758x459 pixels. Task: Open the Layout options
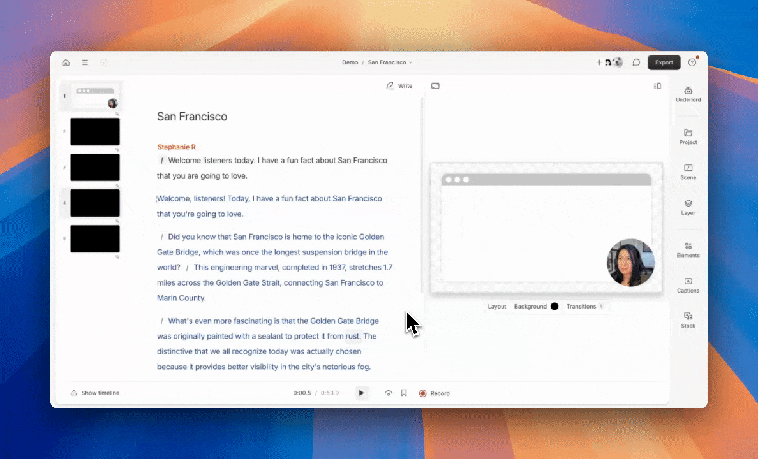[497, 307]
